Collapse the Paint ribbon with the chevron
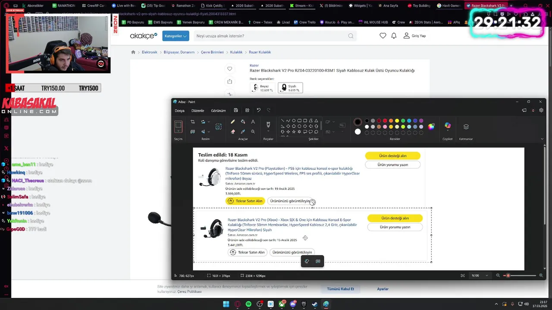This screenshot has width=552, height=310. click(542, 139)
